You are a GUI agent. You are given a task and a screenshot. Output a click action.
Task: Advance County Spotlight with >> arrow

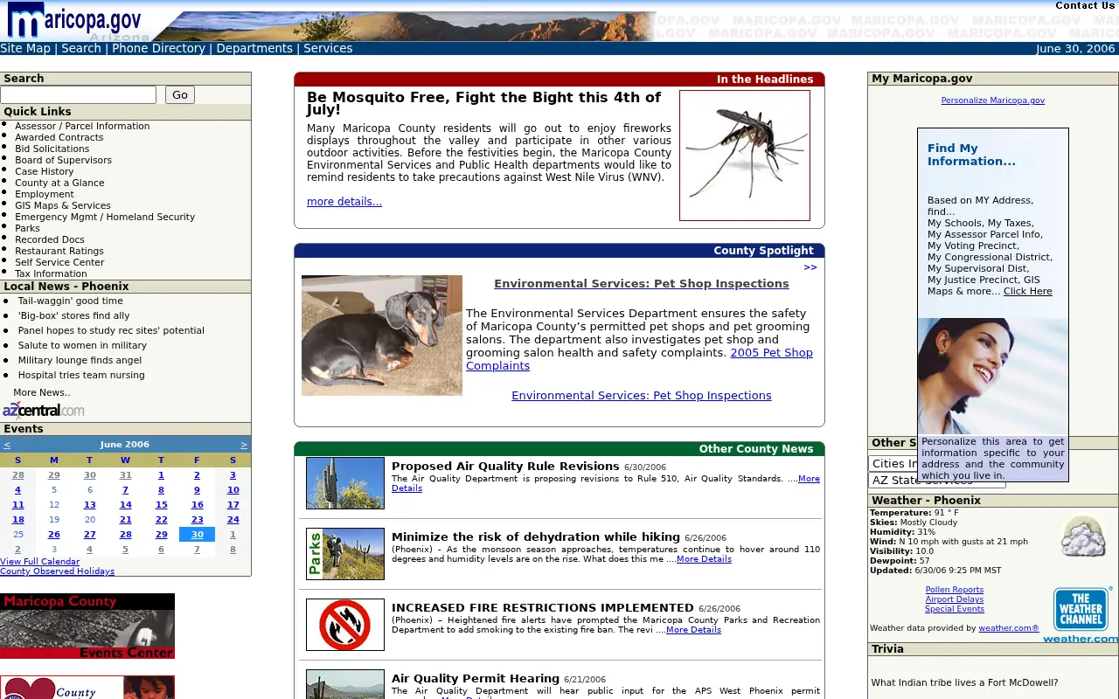click(810, 267)
